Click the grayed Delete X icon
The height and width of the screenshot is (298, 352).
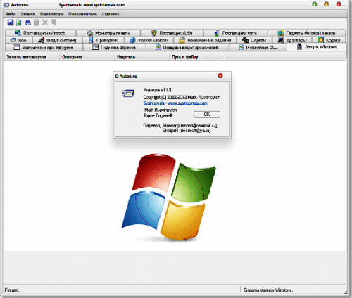(45, 22)
